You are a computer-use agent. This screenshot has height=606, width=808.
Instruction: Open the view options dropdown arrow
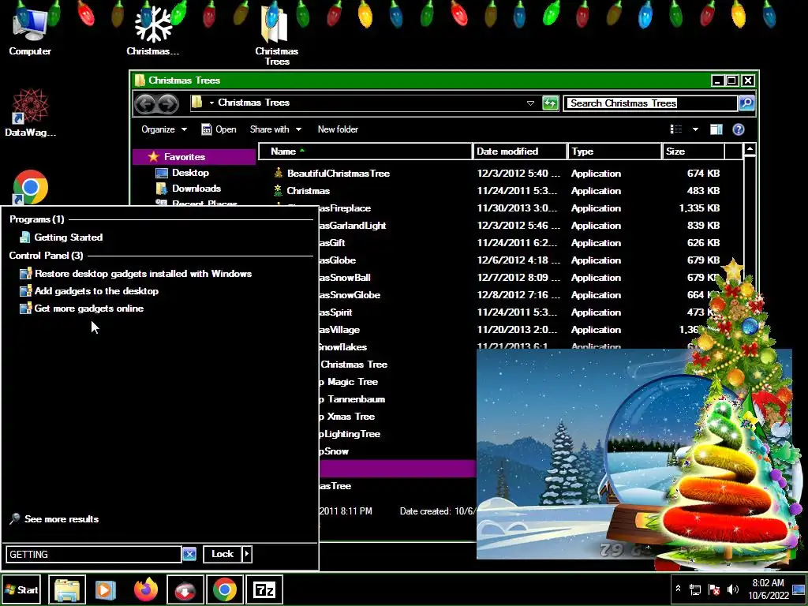click(x=695, y=129)
